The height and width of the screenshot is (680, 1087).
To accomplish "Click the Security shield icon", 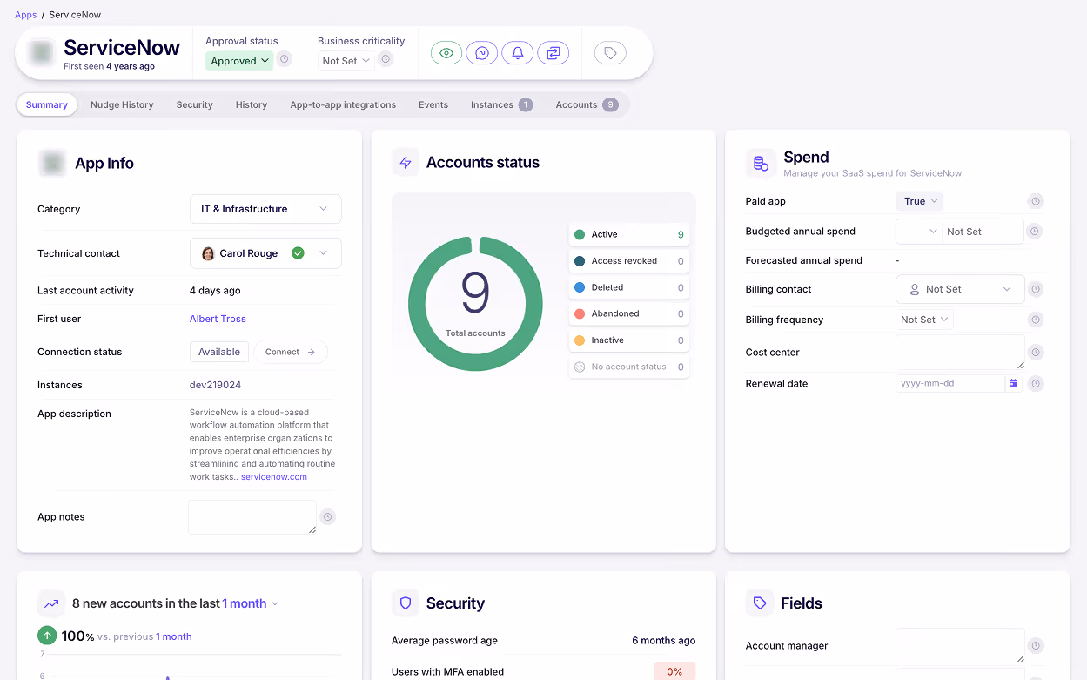I will [x=405, y=603].
